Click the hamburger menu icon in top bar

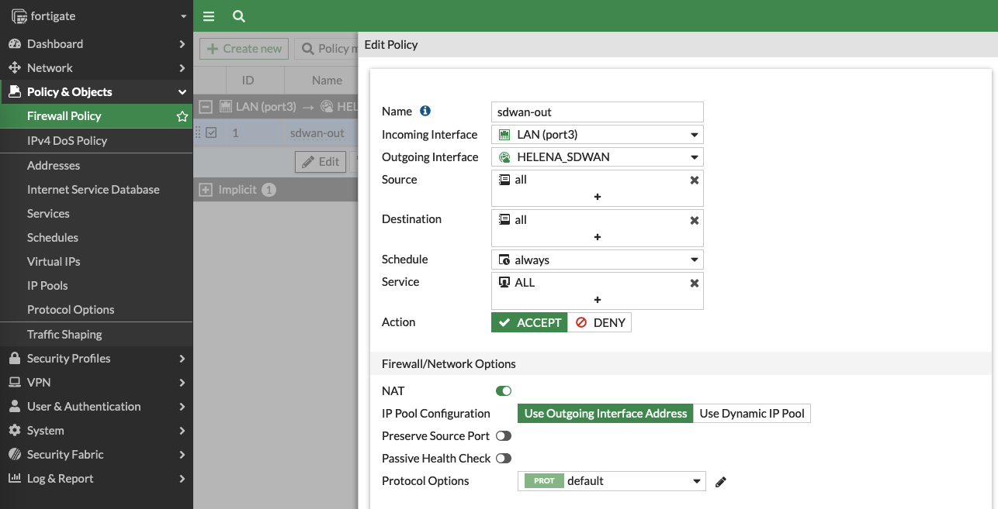(x=208, y=16)
